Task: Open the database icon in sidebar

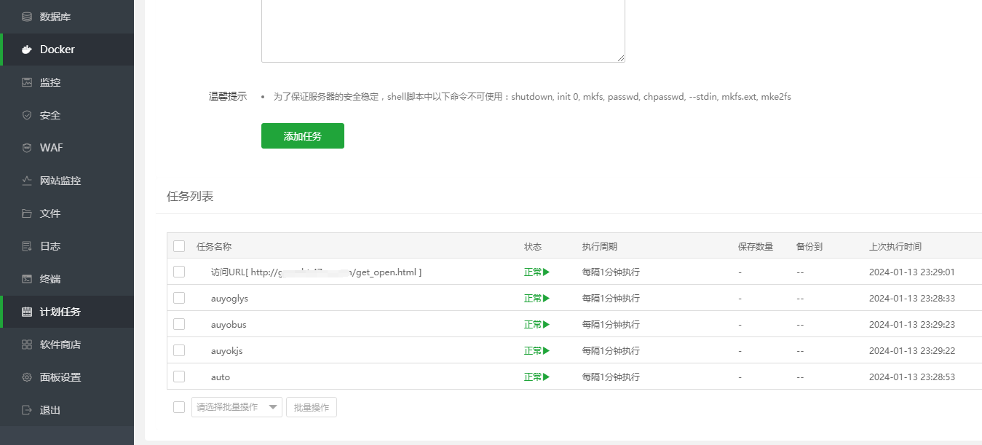Action: coord(27,17)
